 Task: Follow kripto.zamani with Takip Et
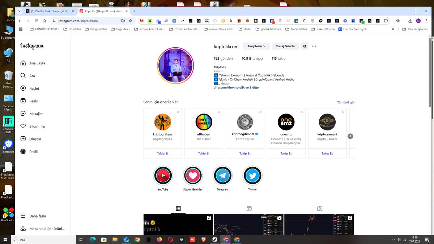coord(327,153)
